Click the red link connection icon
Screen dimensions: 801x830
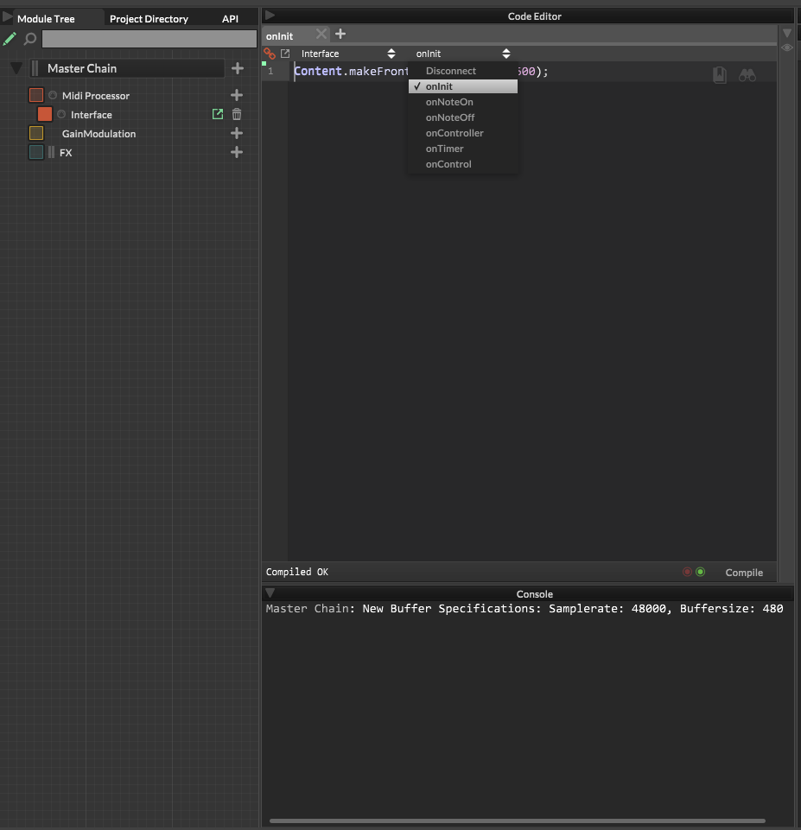coord(270,54)
